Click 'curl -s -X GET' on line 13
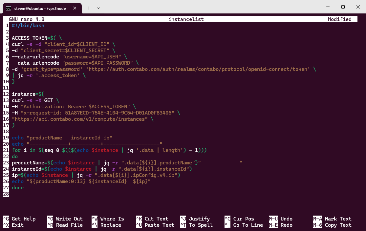The width and height of the screenshot is (366, 231). click(32, 100)
